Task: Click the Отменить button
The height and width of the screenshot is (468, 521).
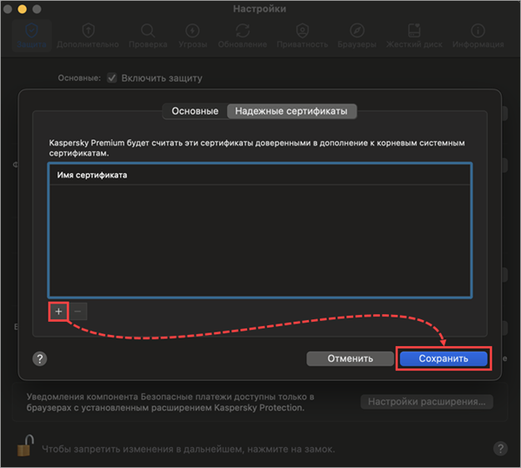Action: [x=351, y=358]
